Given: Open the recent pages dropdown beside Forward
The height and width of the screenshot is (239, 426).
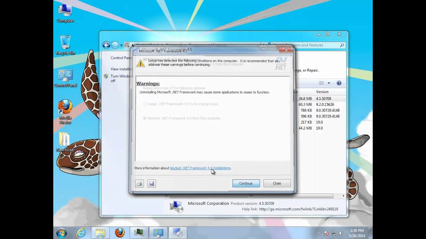Looking at the screenshot, I should click(x=121, y=45).
